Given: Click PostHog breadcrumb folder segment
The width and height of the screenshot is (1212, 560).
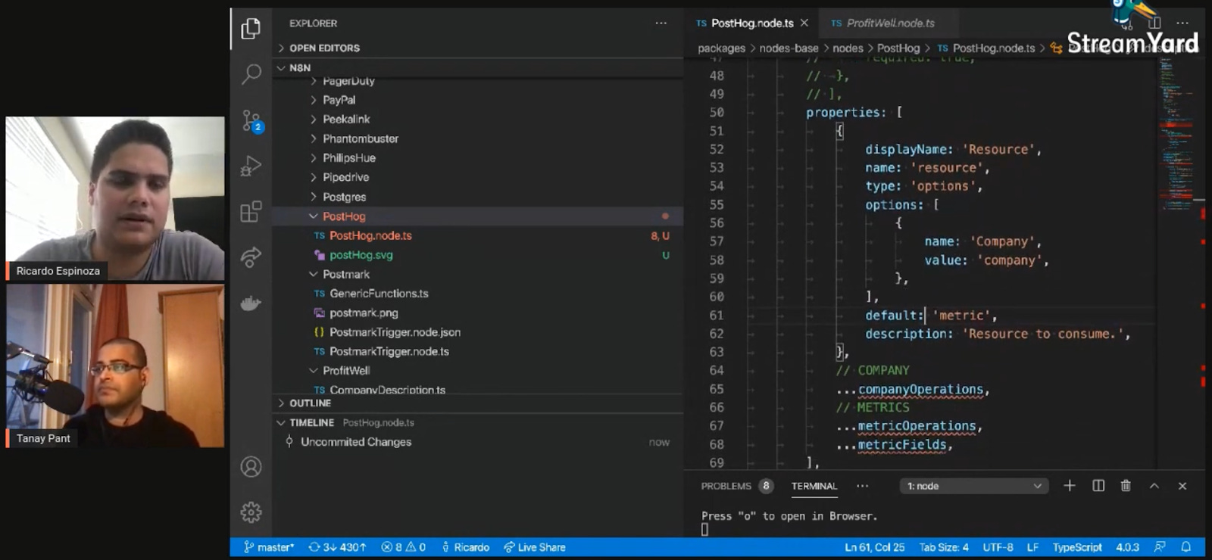Looking at the screenshot, I should coord(898,48).
